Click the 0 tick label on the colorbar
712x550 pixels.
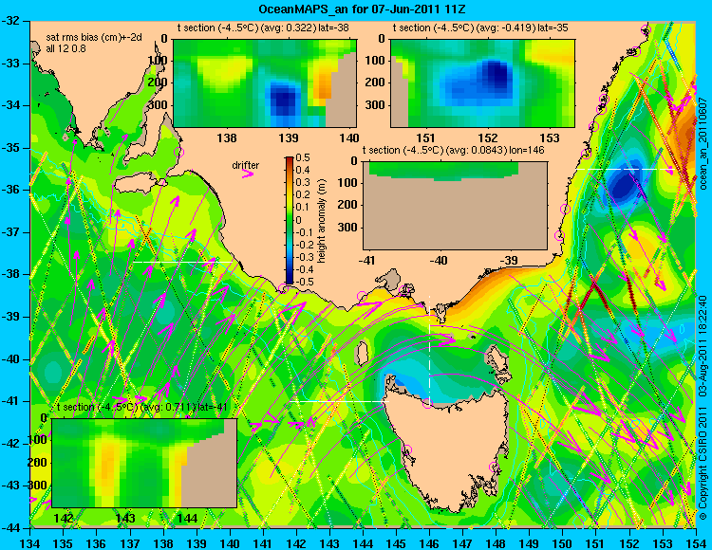pos(298,220)
